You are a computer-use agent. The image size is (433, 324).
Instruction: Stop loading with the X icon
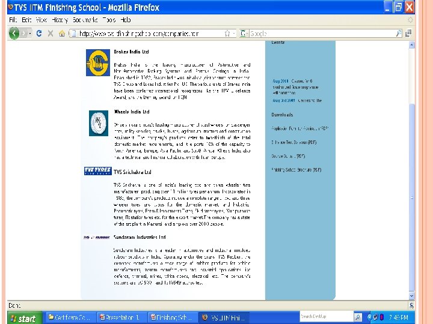(x=51, y=34)
